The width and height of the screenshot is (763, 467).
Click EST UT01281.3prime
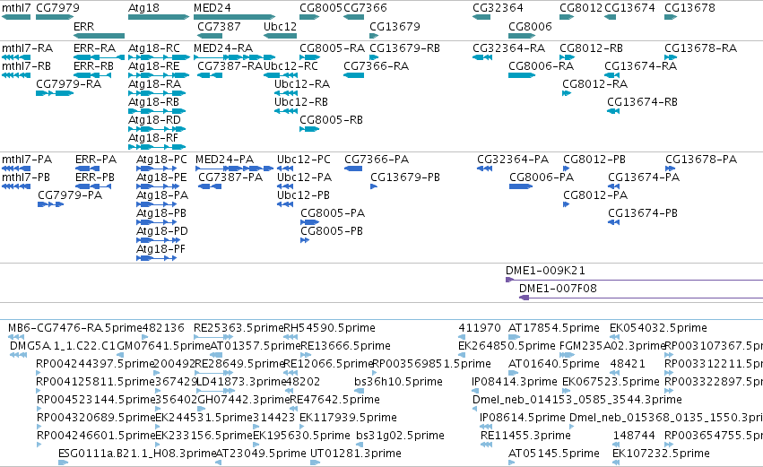(356, 454)
